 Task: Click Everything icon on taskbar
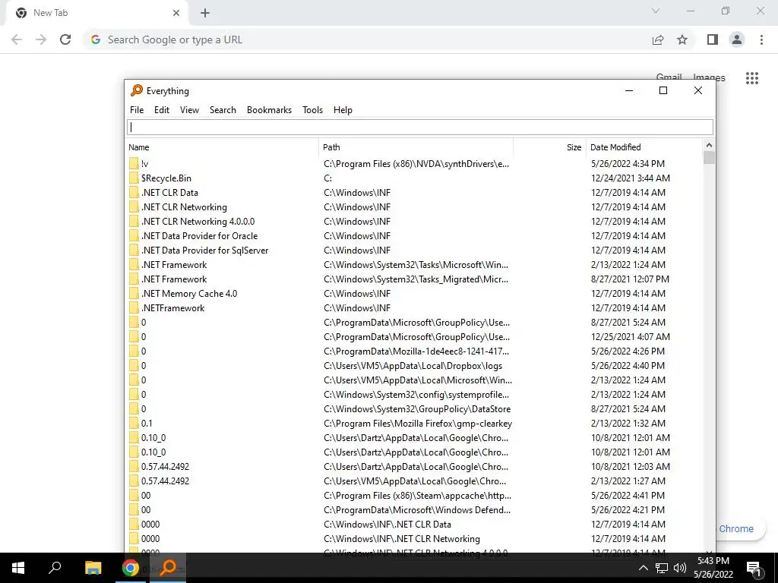pos(168,568)
